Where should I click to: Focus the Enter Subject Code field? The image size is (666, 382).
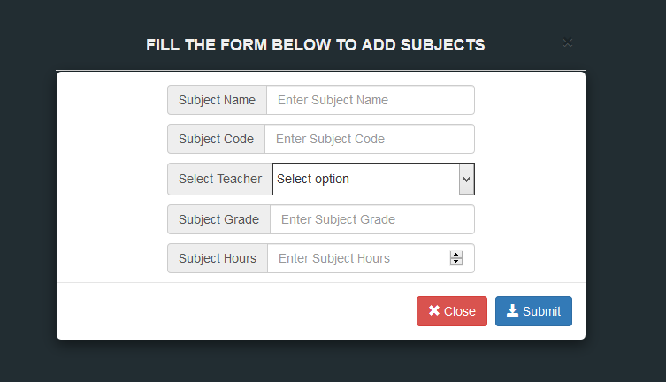(370, 139)
